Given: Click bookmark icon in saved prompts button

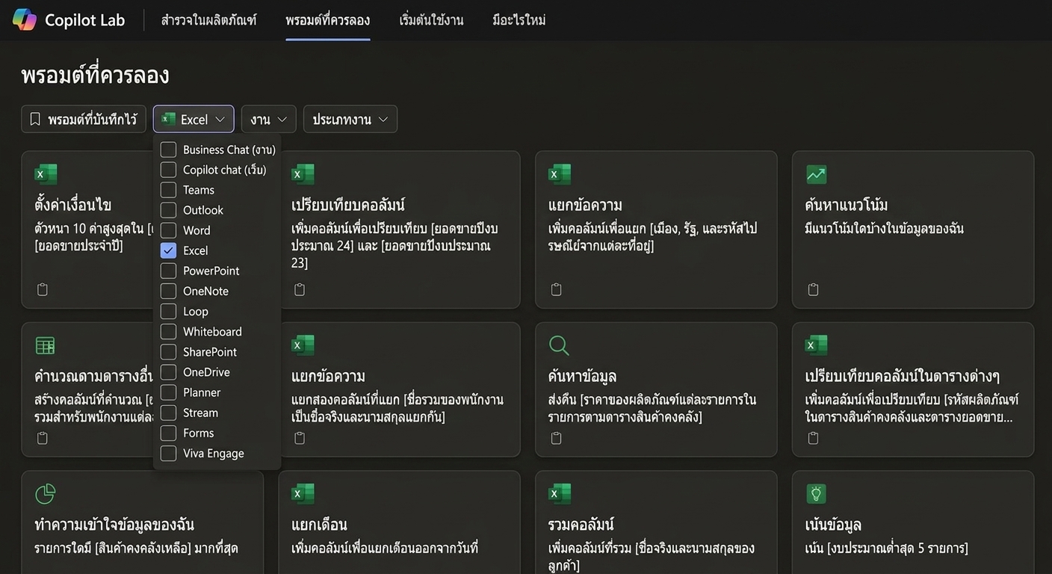Looking at the screenshot, I should 35,119.
